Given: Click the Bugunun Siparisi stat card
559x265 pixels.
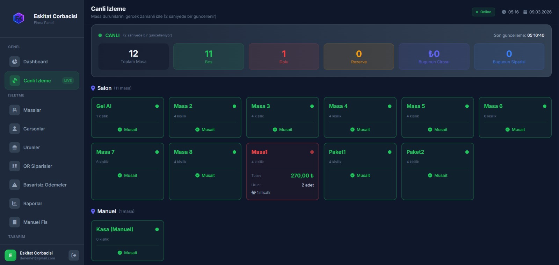Looking at the screenshot, I should tap(509, 57).
